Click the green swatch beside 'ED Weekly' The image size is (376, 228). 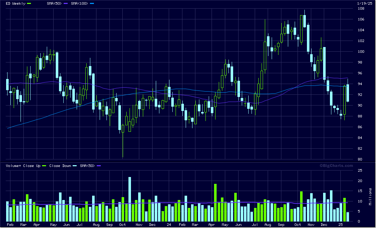coord(29,4)
